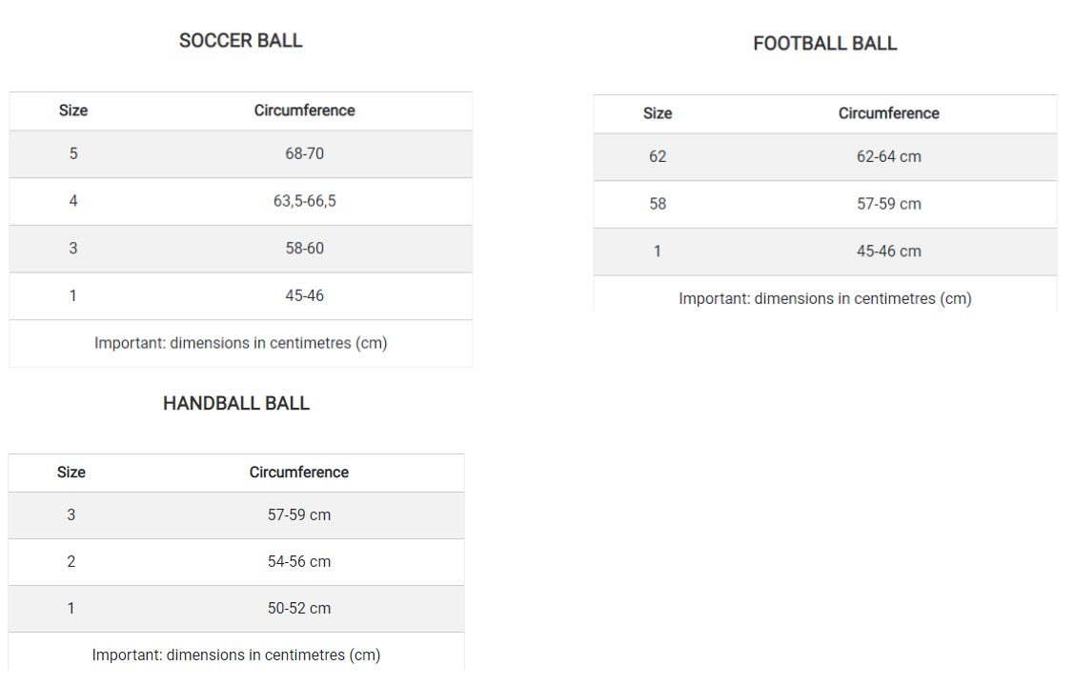Click the soccer ball Size column header
The height and width of the screenshot is (685, 1075).
point(72,111)
